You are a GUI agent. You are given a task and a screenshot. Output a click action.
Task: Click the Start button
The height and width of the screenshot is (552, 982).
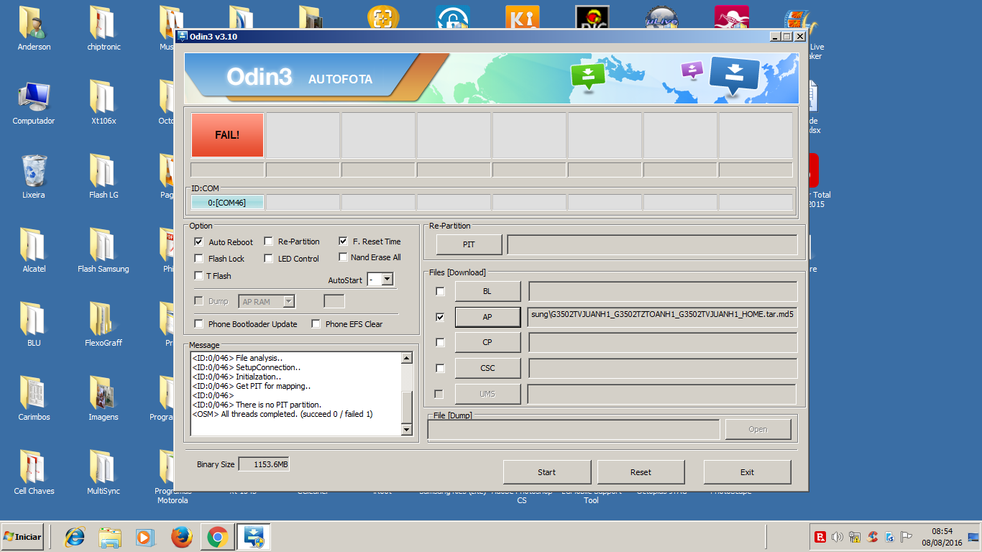547,472
